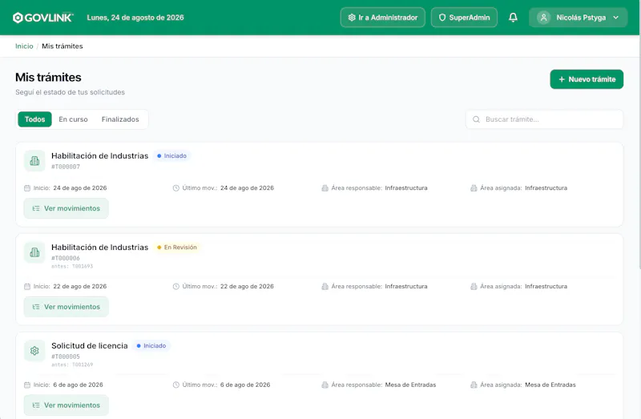Click Área asignada icon for Mesa de Entradas
Viewport: 641px width, 419px height.
pyautogui.click(x=474, y=385)
